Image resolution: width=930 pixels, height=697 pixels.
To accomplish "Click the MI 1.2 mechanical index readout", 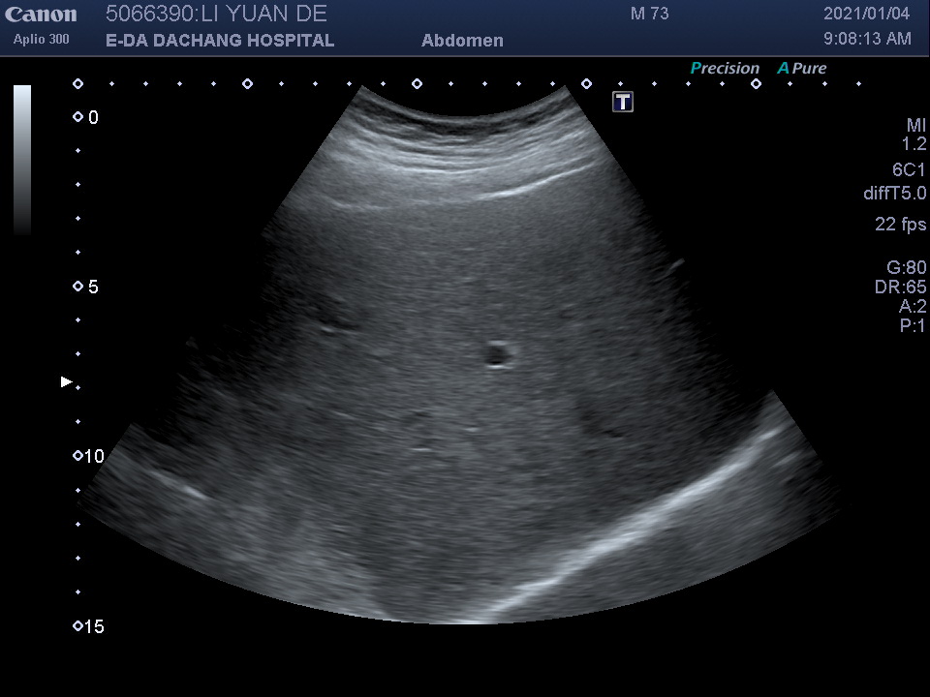I will (x=914, y=135).
